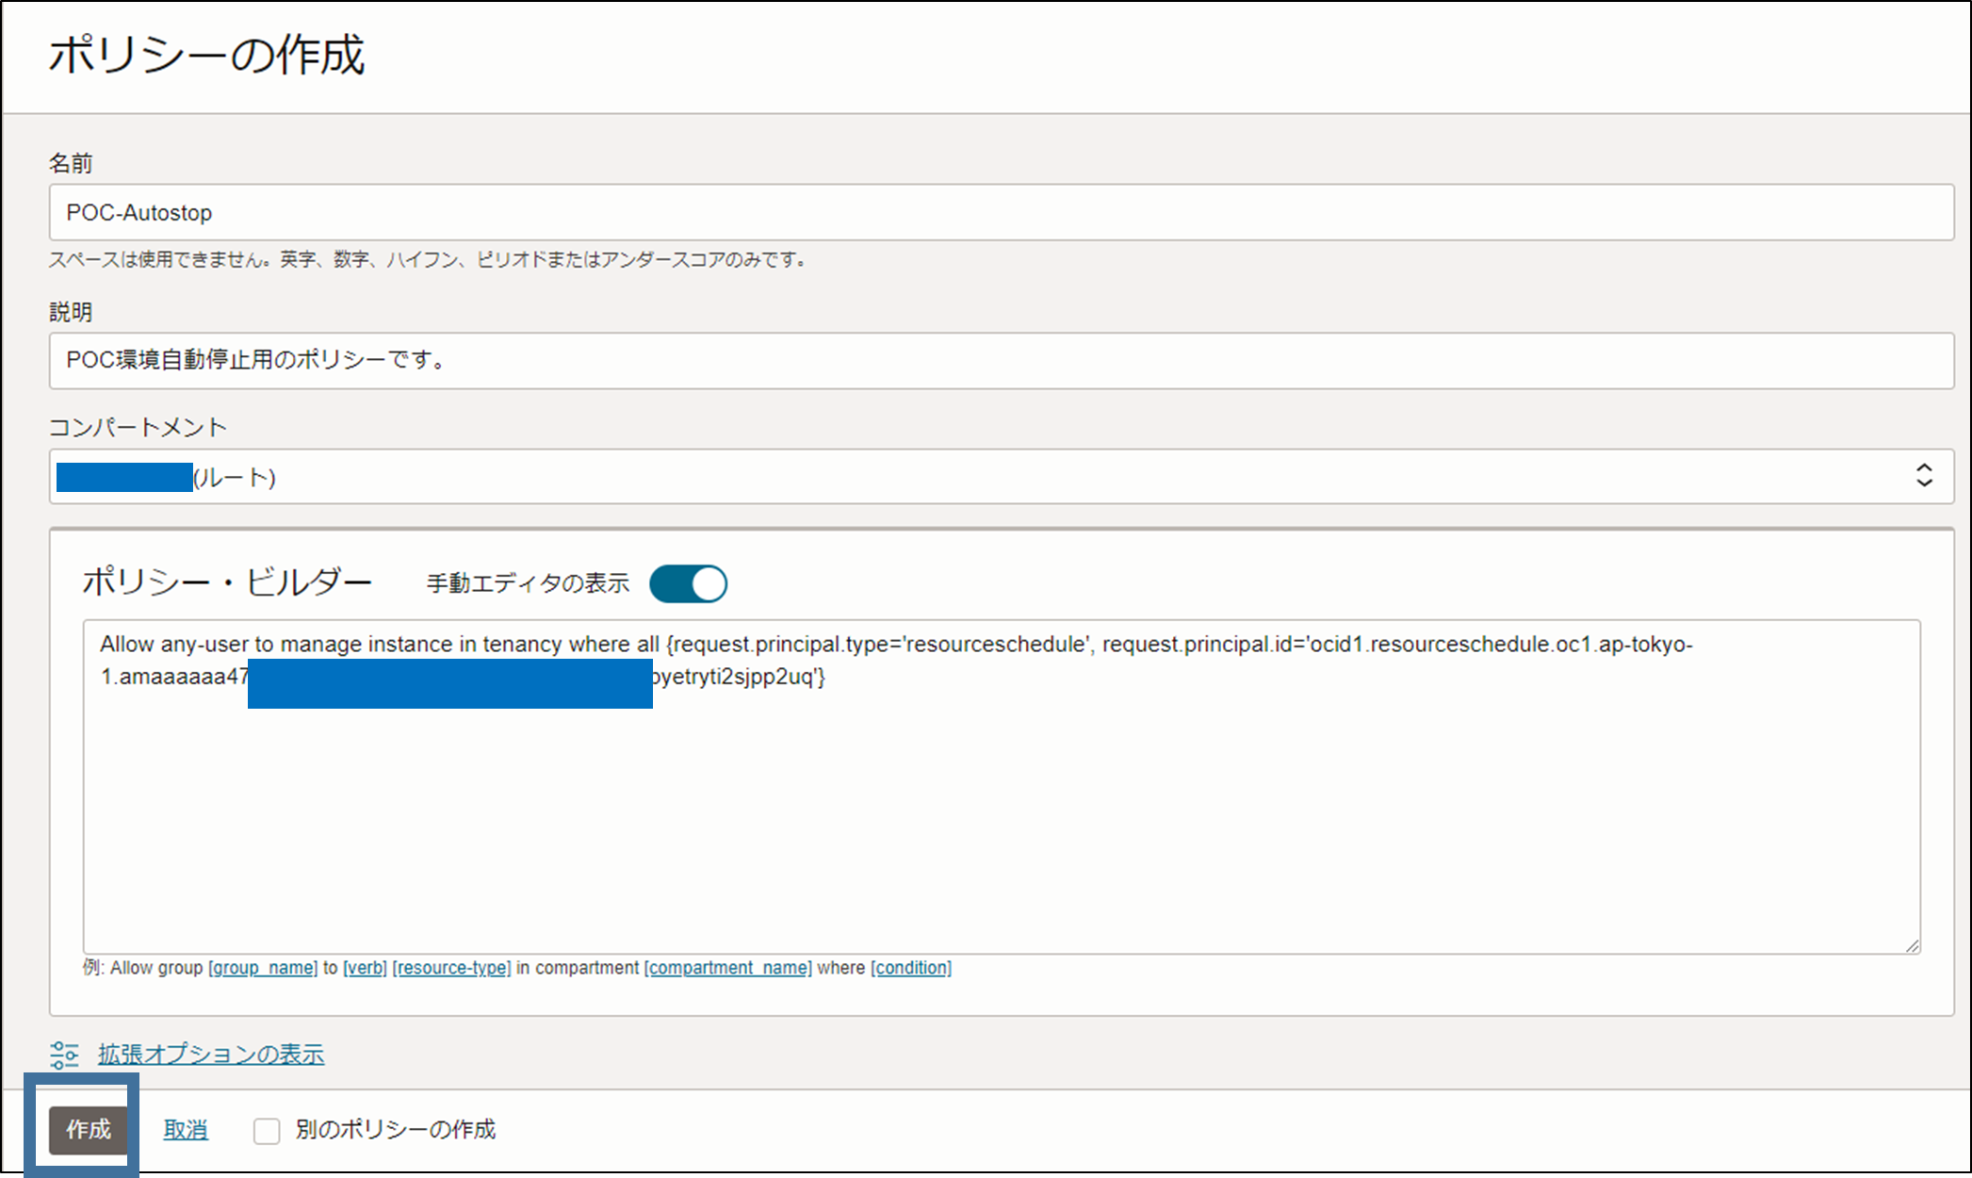Click the 別のポリシーの作成 checkbox label
The width and height of the screenshot is (1972, 1178).
395,1130
